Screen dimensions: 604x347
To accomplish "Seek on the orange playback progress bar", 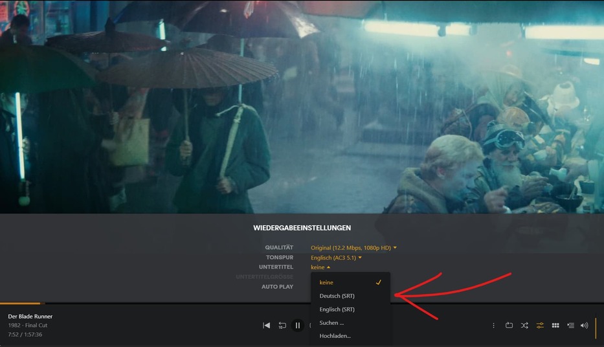I will (20, 303).
